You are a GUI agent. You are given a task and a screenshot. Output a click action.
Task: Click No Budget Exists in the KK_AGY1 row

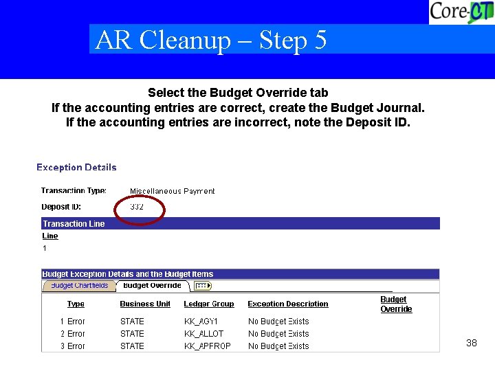[278, 322]
